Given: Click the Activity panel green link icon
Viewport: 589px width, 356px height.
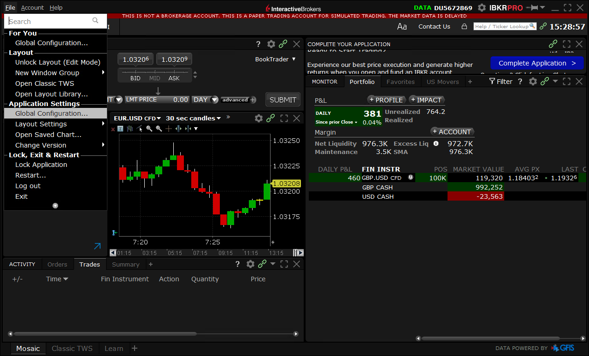Looking at the screenshot, I should click(262, 264).
